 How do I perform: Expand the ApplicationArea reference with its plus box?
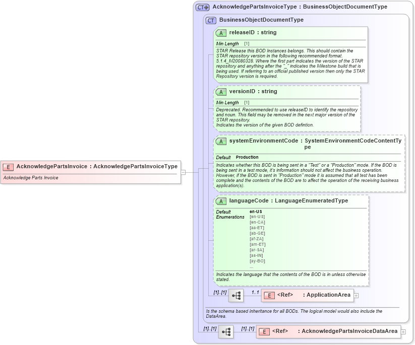356,295
